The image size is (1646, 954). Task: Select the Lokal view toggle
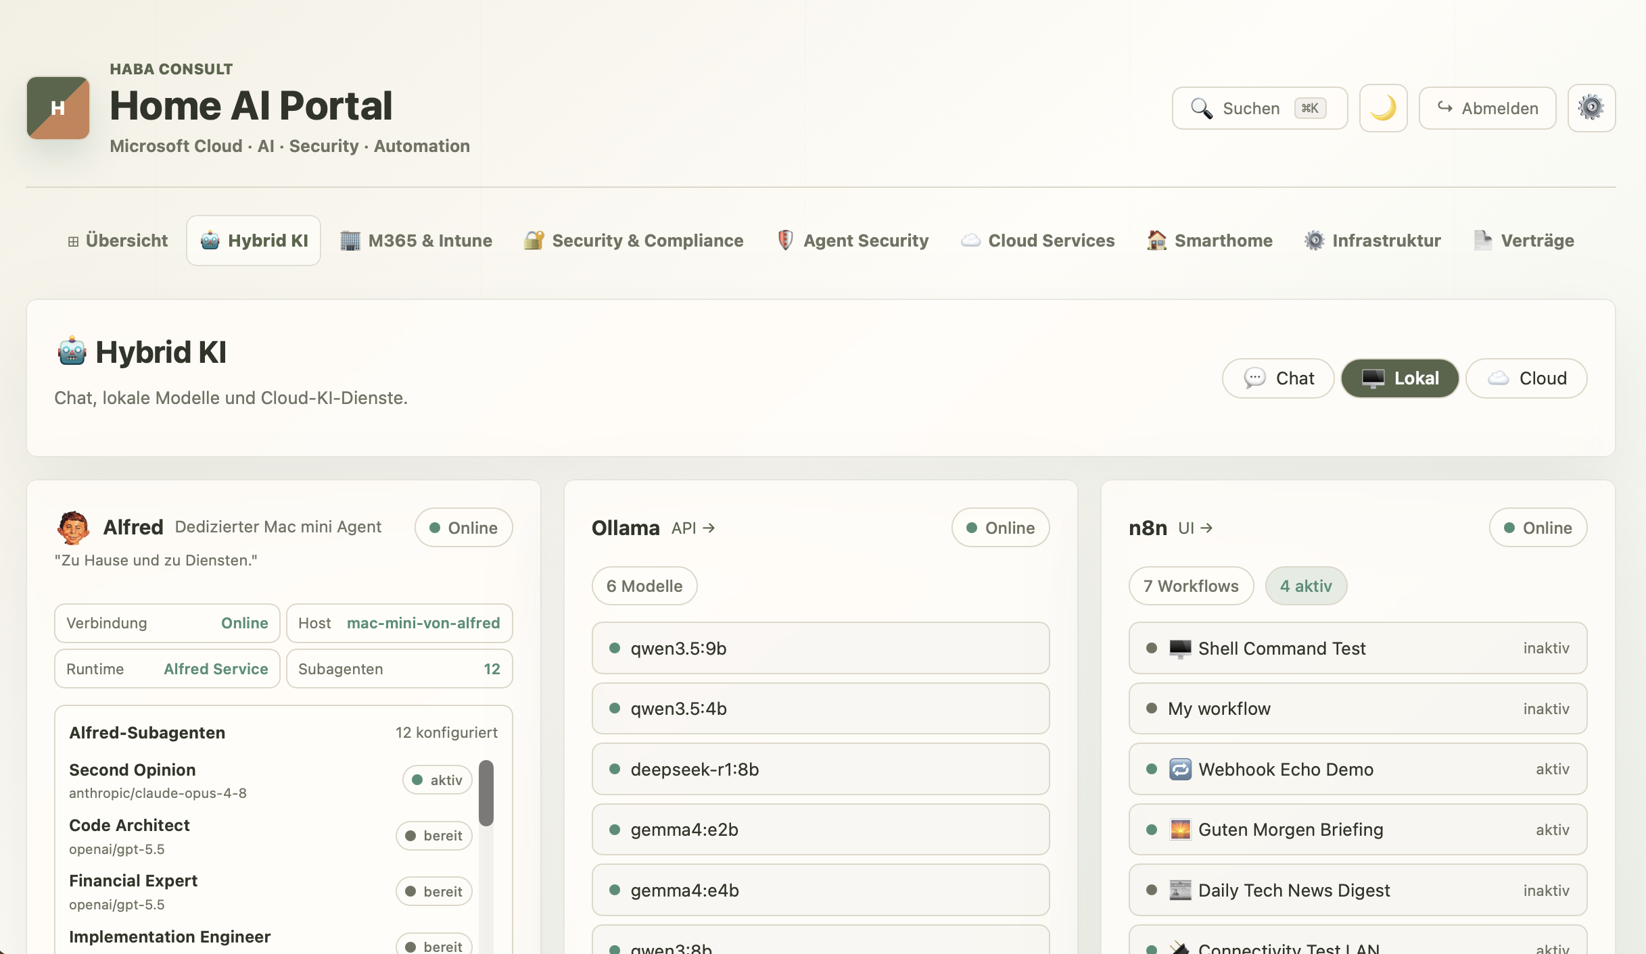1400,378
